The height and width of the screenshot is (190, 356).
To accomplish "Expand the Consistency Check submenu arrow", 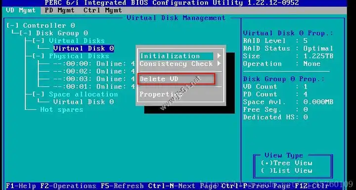I will [x=219, y=63].
